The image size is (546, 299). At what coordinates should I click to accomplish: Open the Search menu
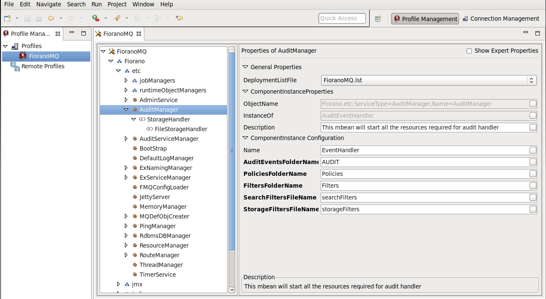(76, 4)
